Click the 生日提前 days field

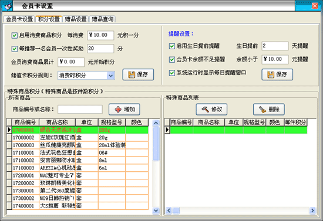pos(275,46)
